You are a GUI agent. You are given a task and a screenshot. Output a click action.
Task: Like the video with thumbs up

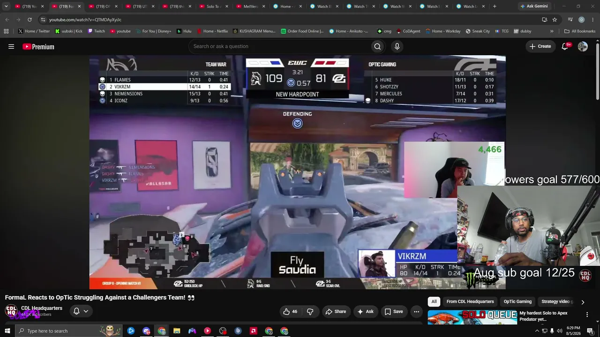(291, 312)
